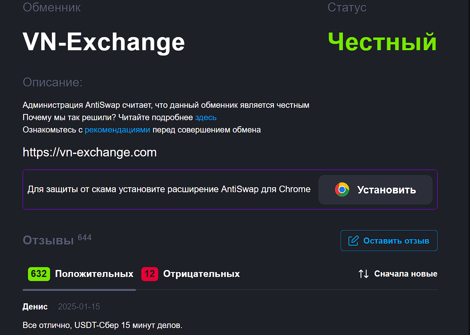Click the AntiSwap extension banner text

pos(169,190)
